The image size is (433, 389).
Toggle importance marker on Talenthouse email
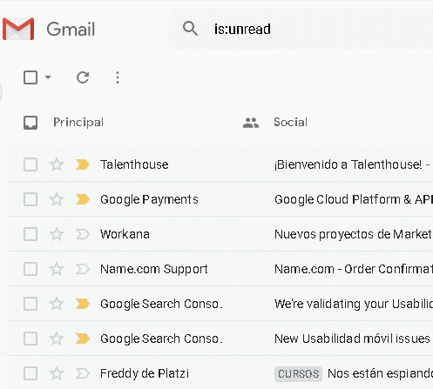tap(83, 164)
